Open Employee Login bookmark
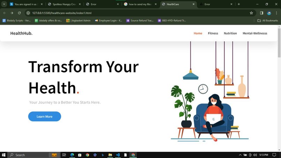 point(108,21)
